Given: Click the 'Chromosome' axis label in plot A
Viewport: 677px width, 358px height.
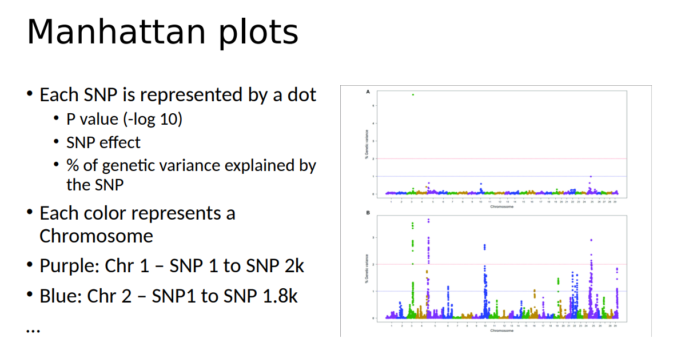Looking at the screenshot, I should (502, 206).
